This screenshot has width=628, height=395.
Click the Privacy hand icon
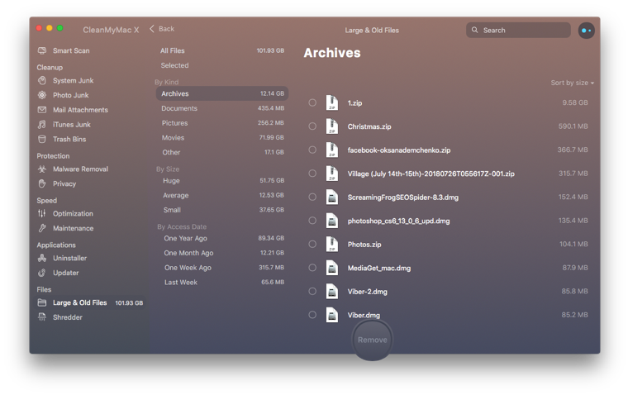(x=42, y=183)
